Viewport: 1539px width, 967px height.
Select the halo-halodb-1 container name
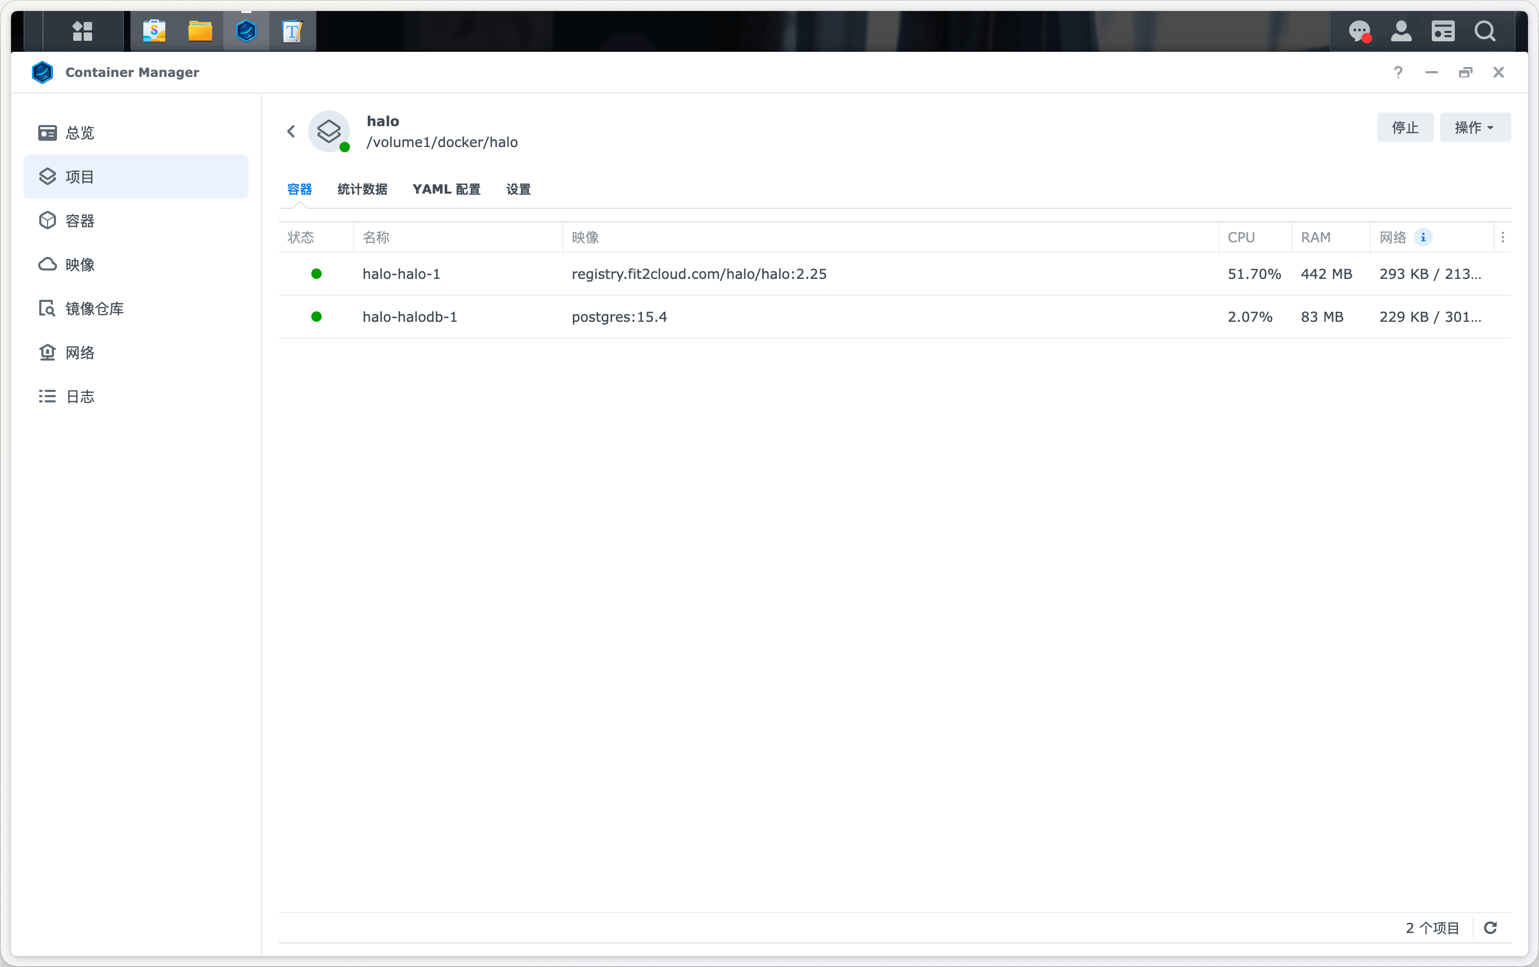click(410, 317)
